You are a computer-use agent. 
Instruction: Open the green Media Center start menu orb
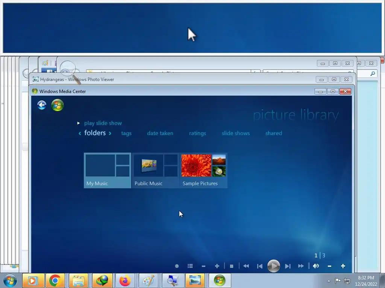click(x=58, y=105)
